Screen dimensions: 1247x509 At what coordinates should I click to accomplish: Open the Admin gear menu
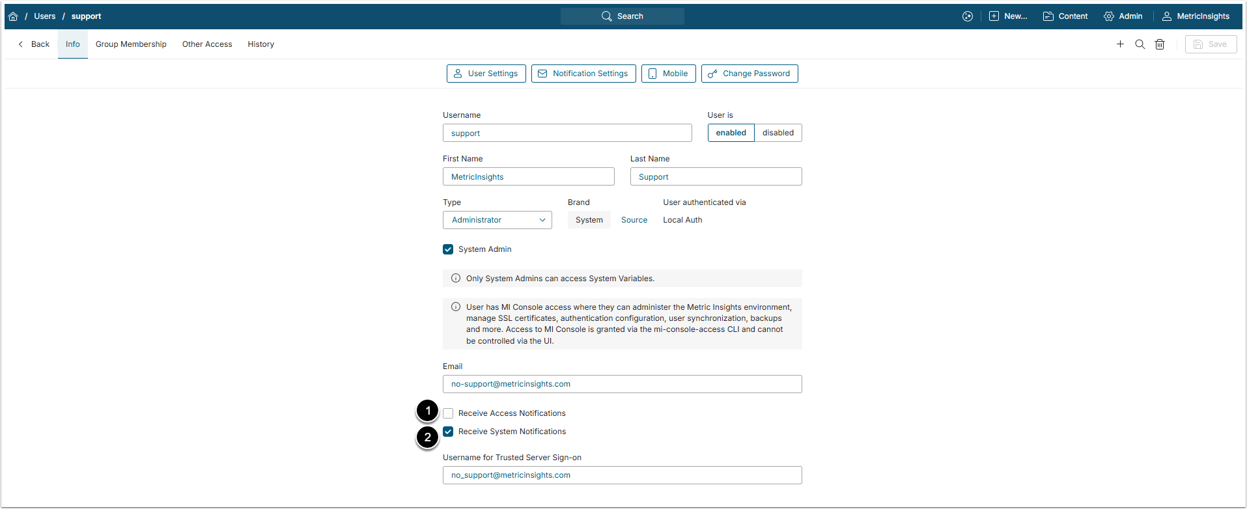(x=1123, y=16)
